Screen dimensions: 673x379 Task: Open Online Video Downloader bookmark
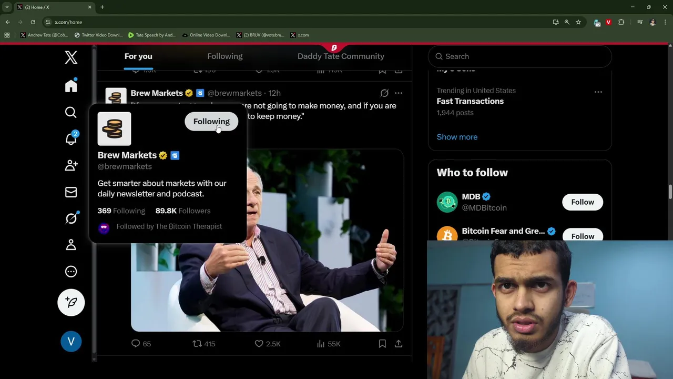pos(206,35)
